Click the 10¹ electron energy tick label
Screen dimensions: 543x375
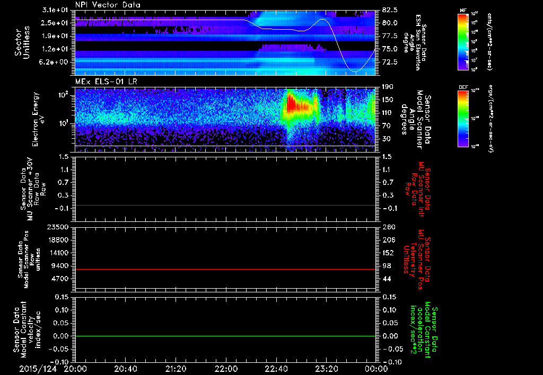pos(64,123)
